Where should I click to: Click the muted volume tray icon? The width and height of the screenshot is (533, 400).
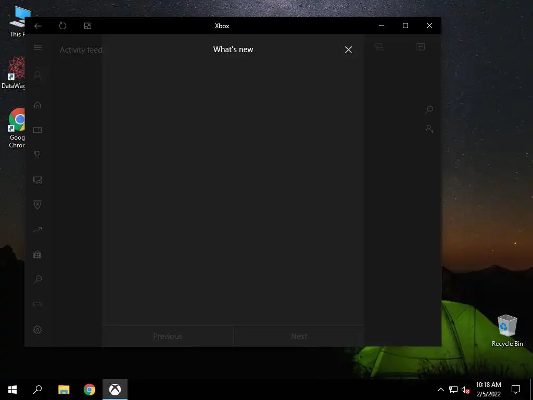pyautogui.click(x=465, y=390)
